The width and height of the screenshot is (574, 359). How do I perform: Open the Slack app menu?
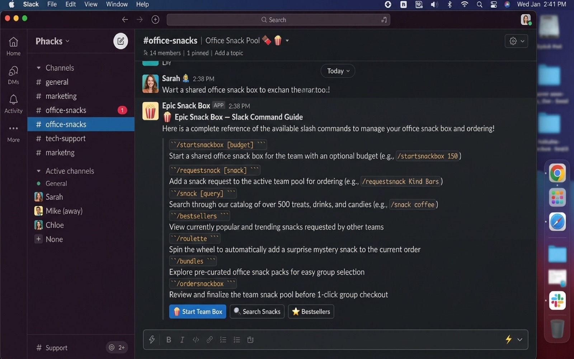[31, 4]
